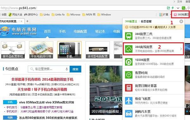Open S健康怎么用 article link

[x=41, y=107]
